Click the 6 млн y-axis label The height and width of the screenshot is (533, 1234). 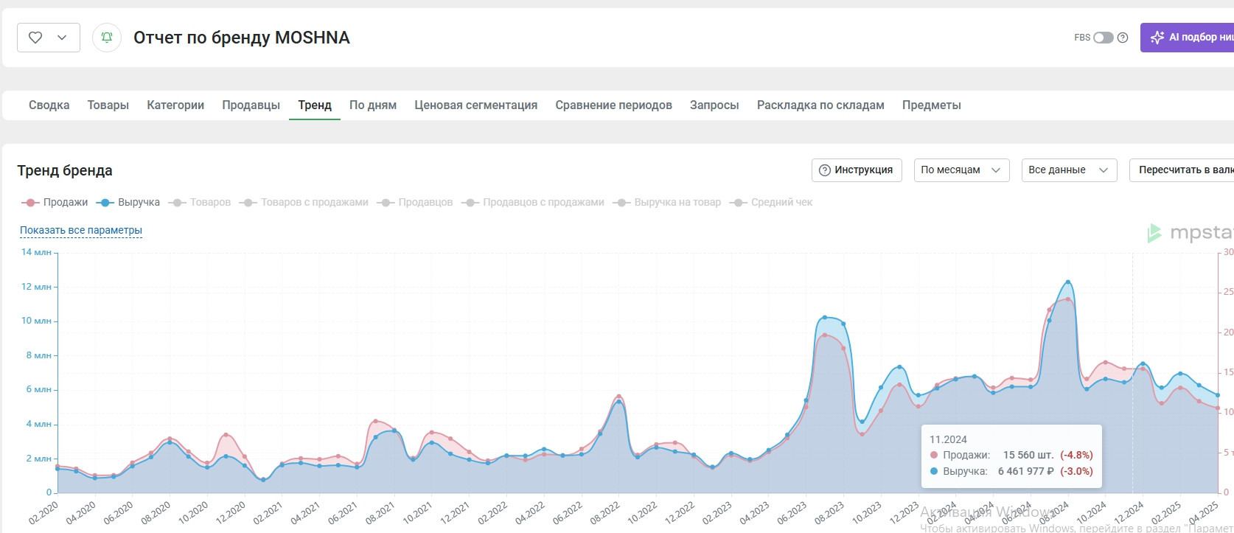[39, 389]
